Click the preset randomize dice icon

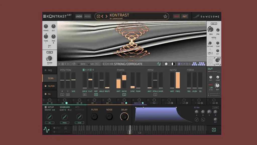click(98, 16)
